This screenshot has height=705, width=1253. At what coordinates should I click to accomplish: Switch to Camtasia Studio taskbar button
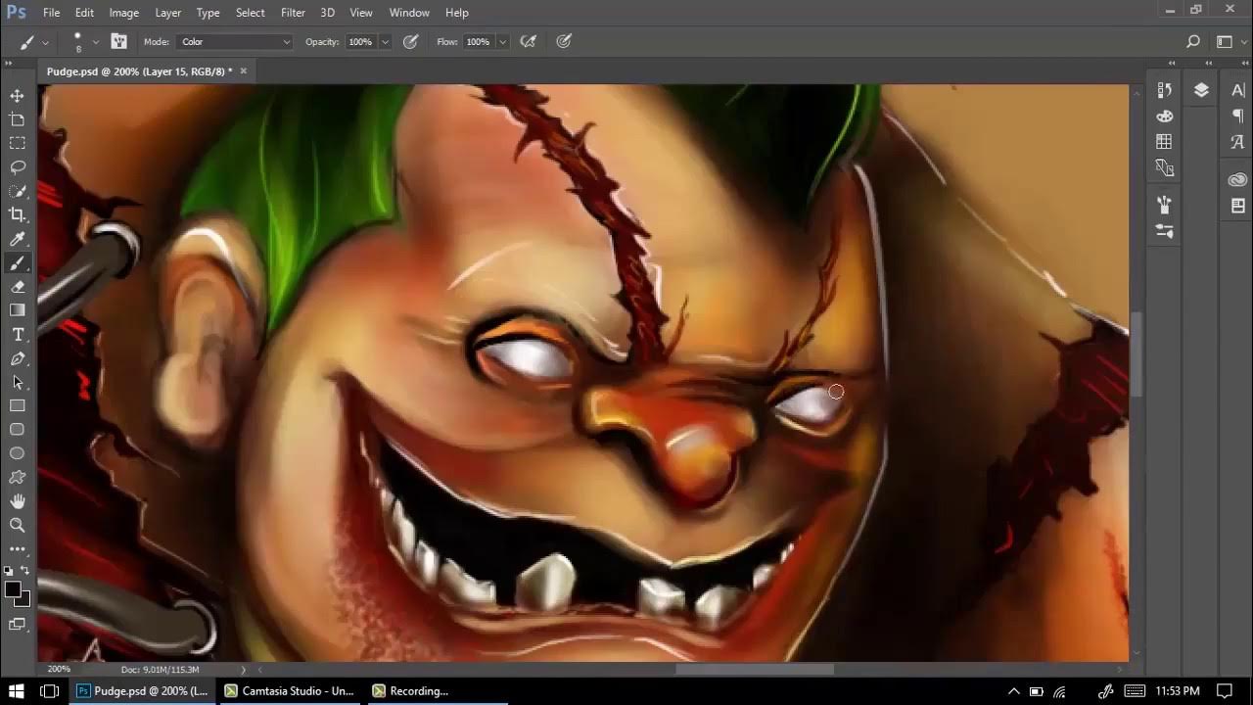289,690
